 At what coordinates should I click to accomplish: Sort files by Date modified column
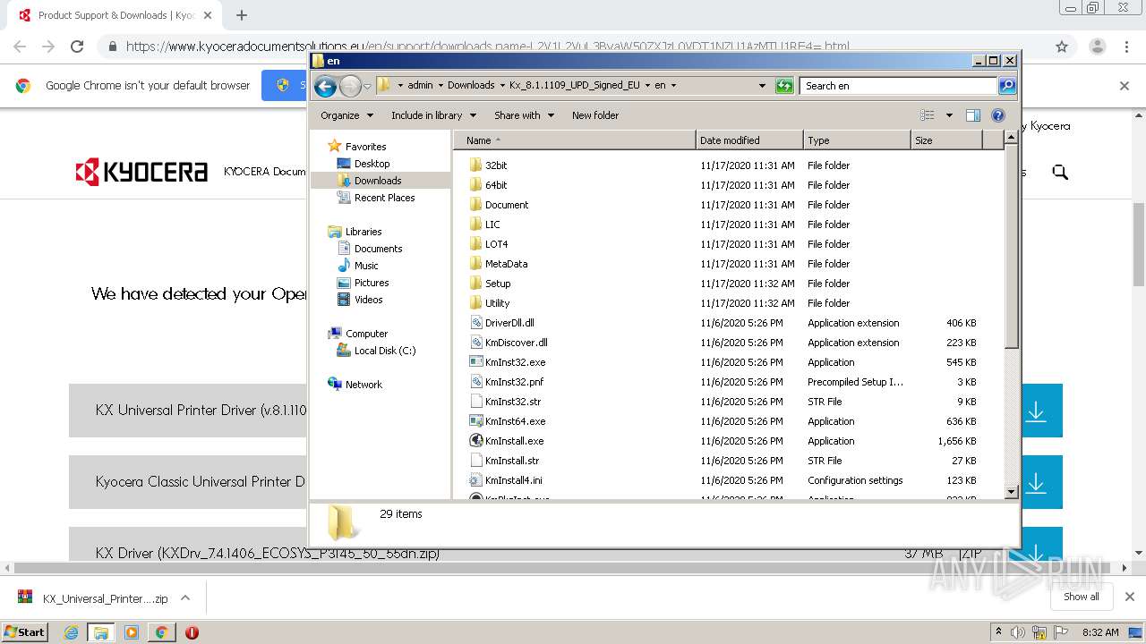click(748, 140)
